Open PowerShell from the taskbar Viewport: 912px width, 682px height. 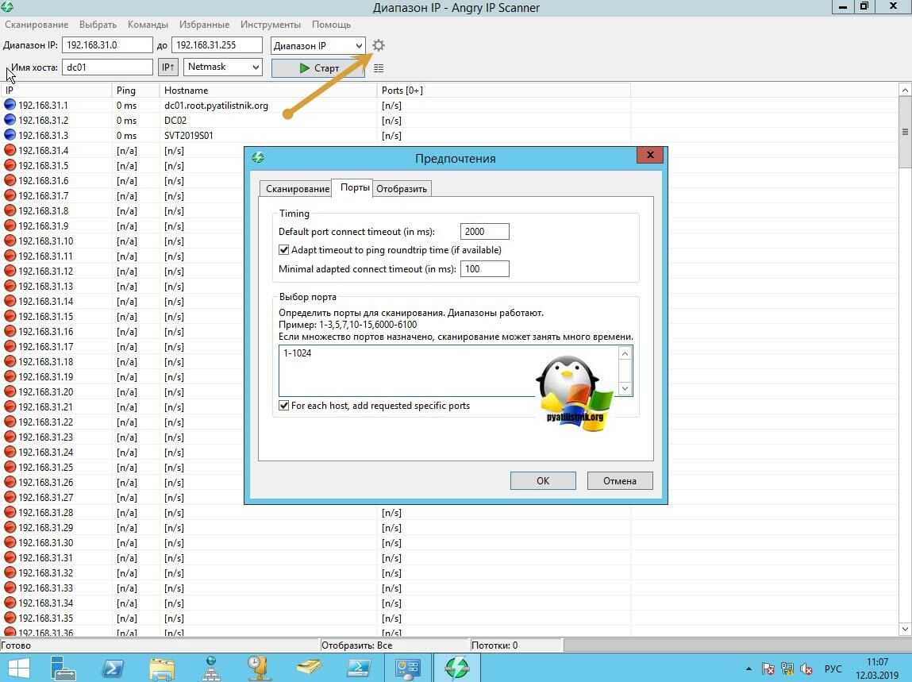[x=114, y=667]
